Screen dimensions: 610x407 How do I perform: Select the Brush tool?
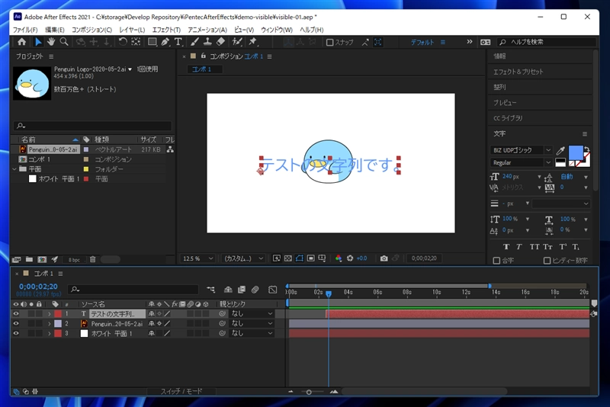point(195,42)
